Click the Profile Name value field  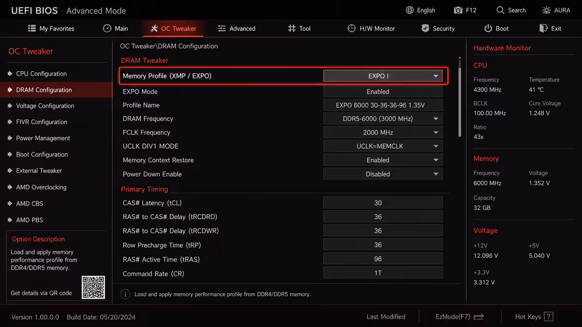tap(383, 105)
